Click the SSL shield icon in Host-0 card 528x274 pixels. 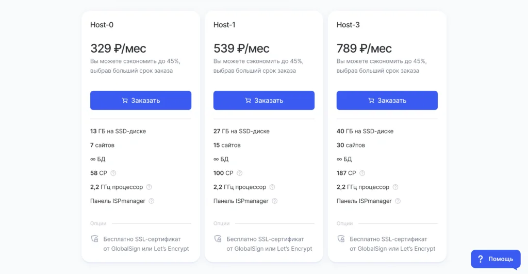point(95,239)
